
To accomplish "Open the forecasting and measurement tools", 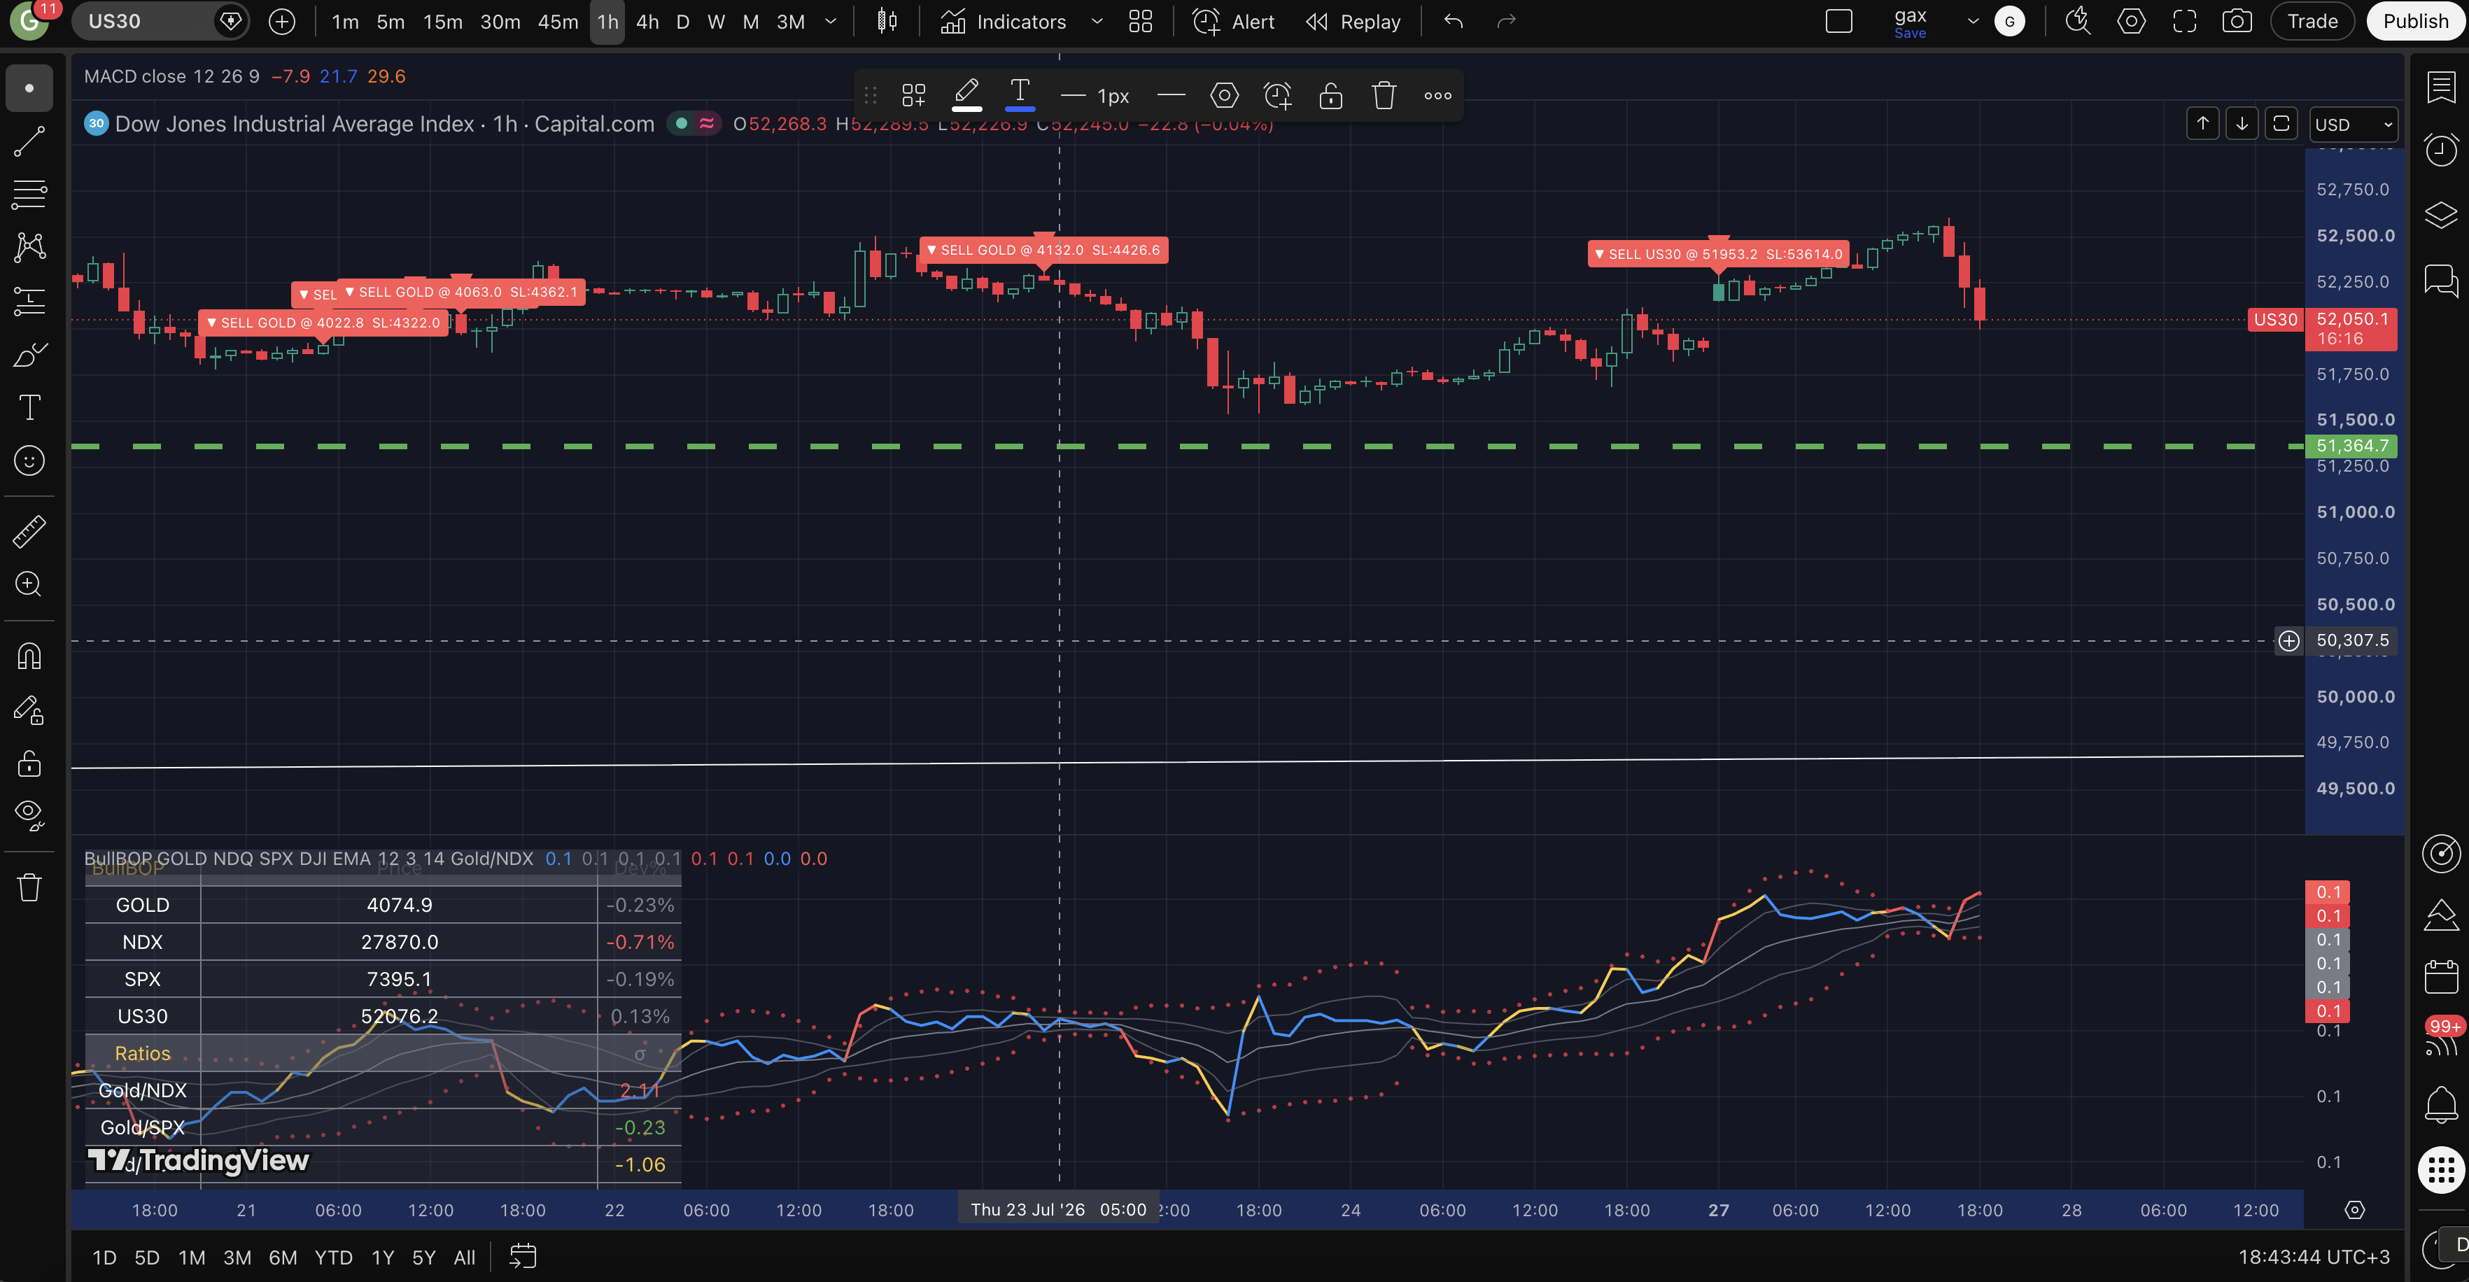I will pos(29,301).
